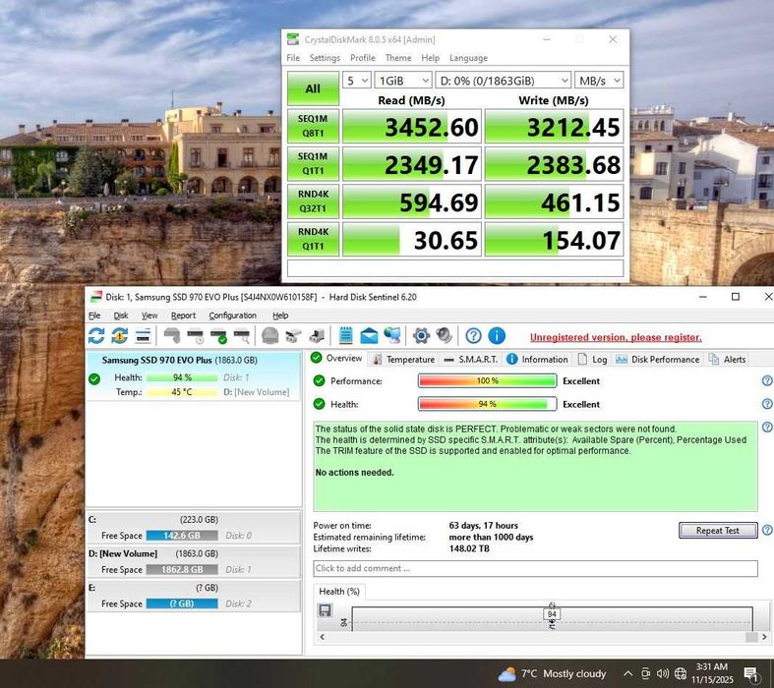Click the drive with binoculars toolbar icon

pyautogui.click(x=293, y=336)
